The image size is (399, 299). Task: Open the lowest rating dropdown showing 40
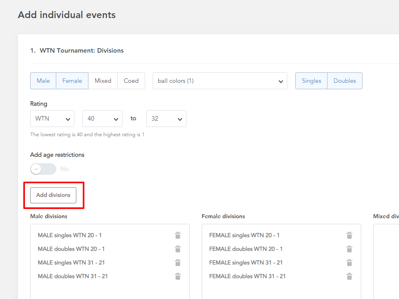point(102,119)
